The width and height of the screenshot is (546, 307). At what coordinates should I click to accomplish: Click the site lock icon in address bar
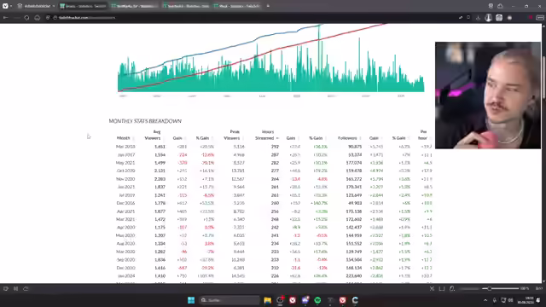coord(55,17)
